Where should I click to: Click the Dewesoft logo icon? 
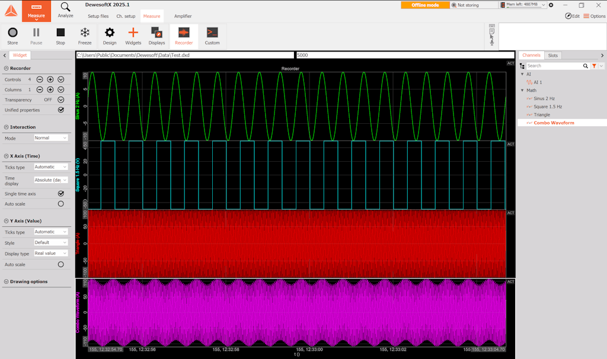tap(11, 11)
